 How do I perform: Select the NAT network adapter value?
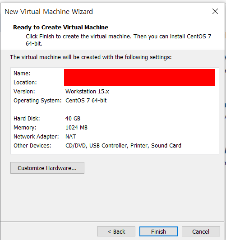(x=71, y=137)
